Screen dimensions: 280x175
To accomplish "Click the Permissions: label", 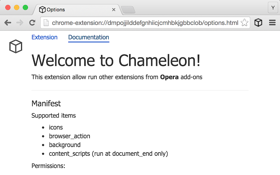I will pos(48,166).
